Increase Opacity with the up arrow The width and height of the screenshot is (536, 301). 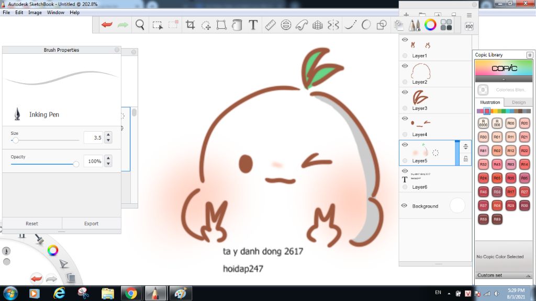tap(108, 158)
